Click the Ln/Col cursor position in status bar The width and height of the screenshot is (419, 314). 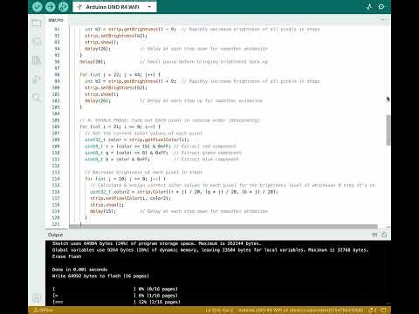(x=219, y=311)
